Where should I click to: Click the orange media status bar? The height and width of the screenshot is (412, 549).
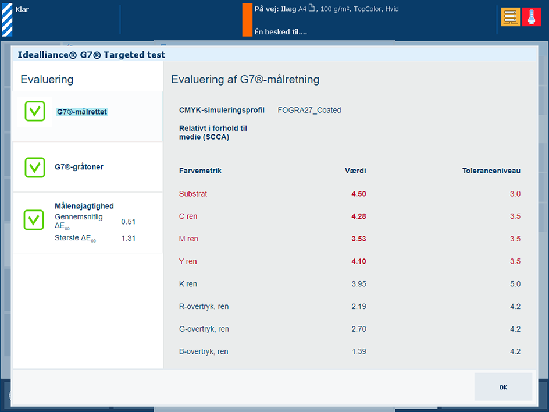tap(247, 20)
